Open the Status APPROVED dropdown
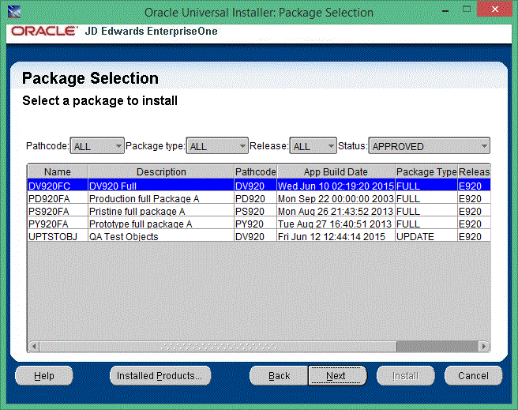 [429, 146]
